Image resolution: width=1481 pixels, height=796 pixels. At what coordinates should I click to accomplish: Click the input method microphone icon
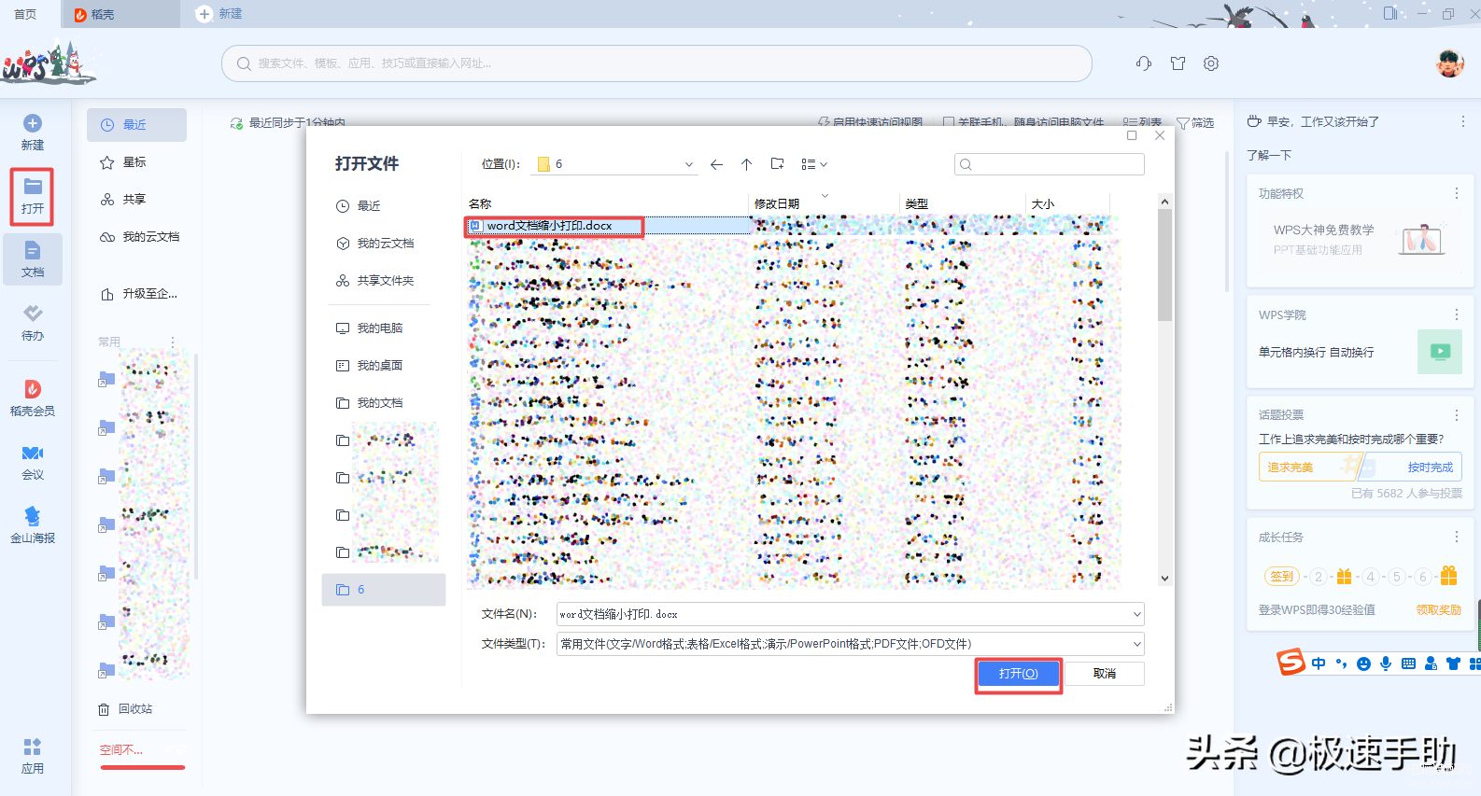coord(1386,663)
